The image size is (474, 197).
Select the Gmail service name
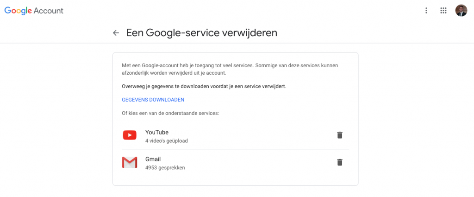tap(153, 159)
